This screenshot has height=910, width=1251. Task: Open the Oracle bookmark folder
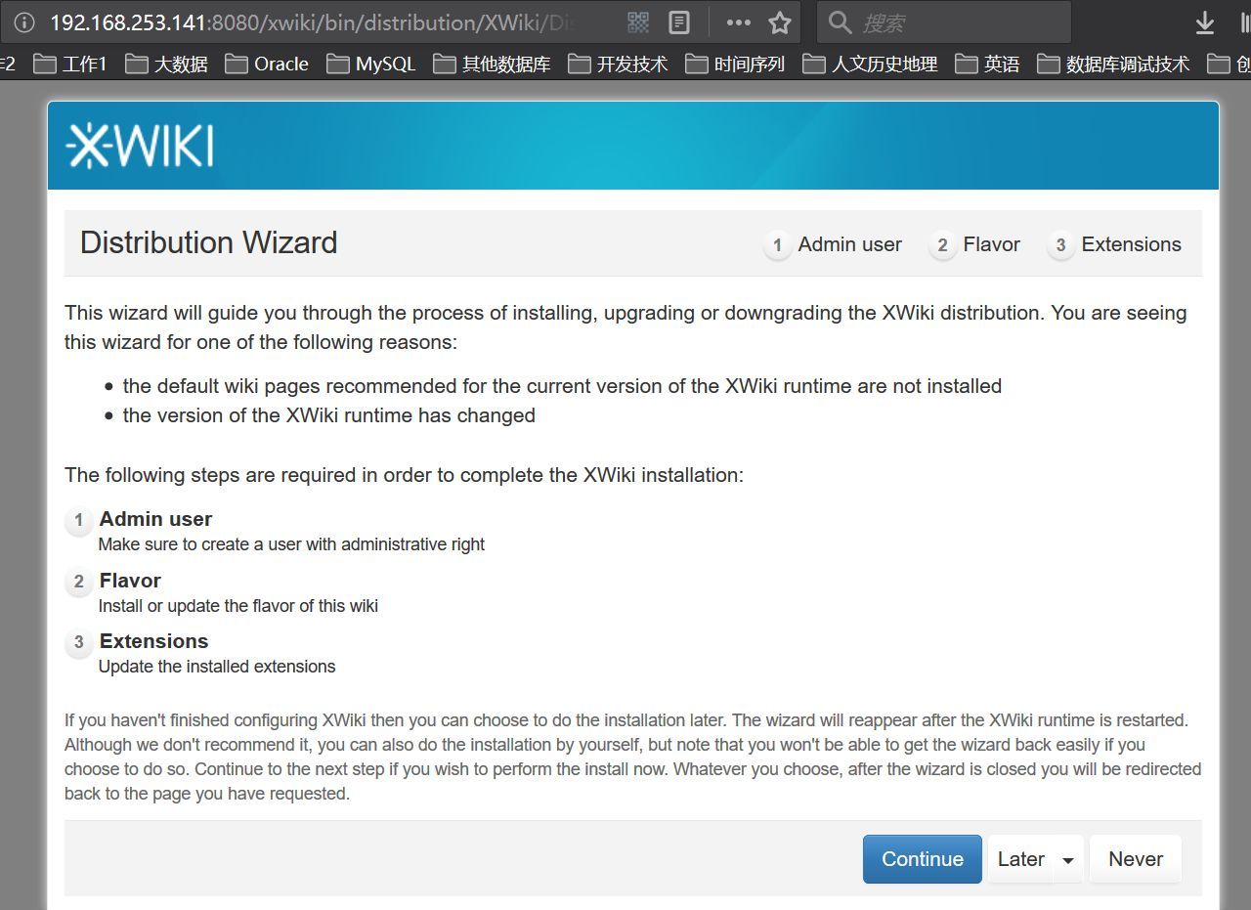pyautogui.click(x=267, y=64)
